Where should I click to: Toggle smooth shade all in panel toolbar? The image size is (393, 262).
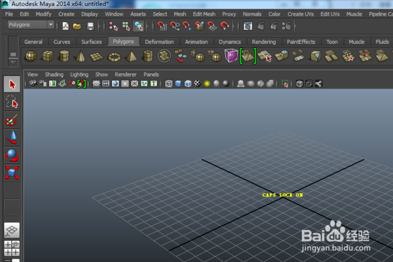click(178, 83)
